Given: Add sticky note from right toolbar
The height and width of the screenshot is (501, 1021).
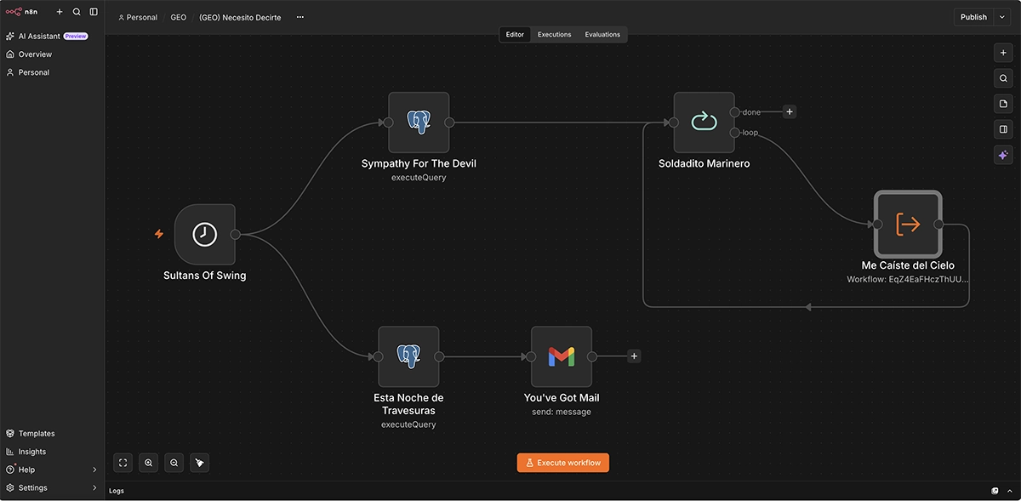Looking at the screenshot, I should tap(1003, 104).
